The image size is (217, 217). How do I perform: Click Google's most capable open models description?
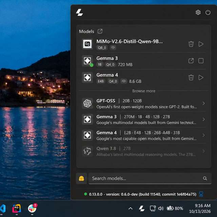[x=146, y=139]
